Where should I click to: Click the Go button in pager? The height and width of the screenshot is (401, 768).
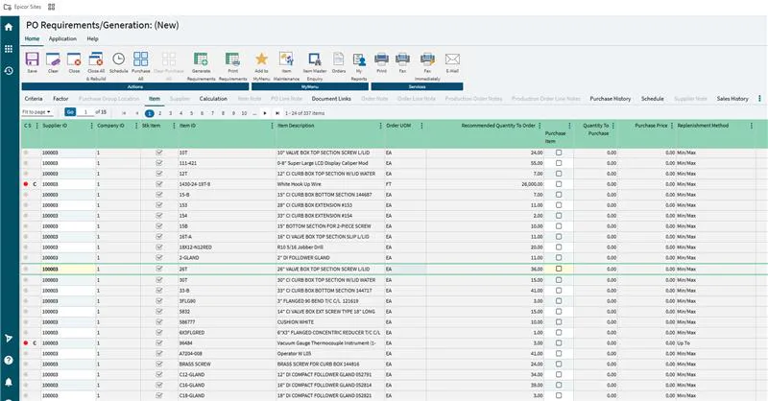click(70, 112)
